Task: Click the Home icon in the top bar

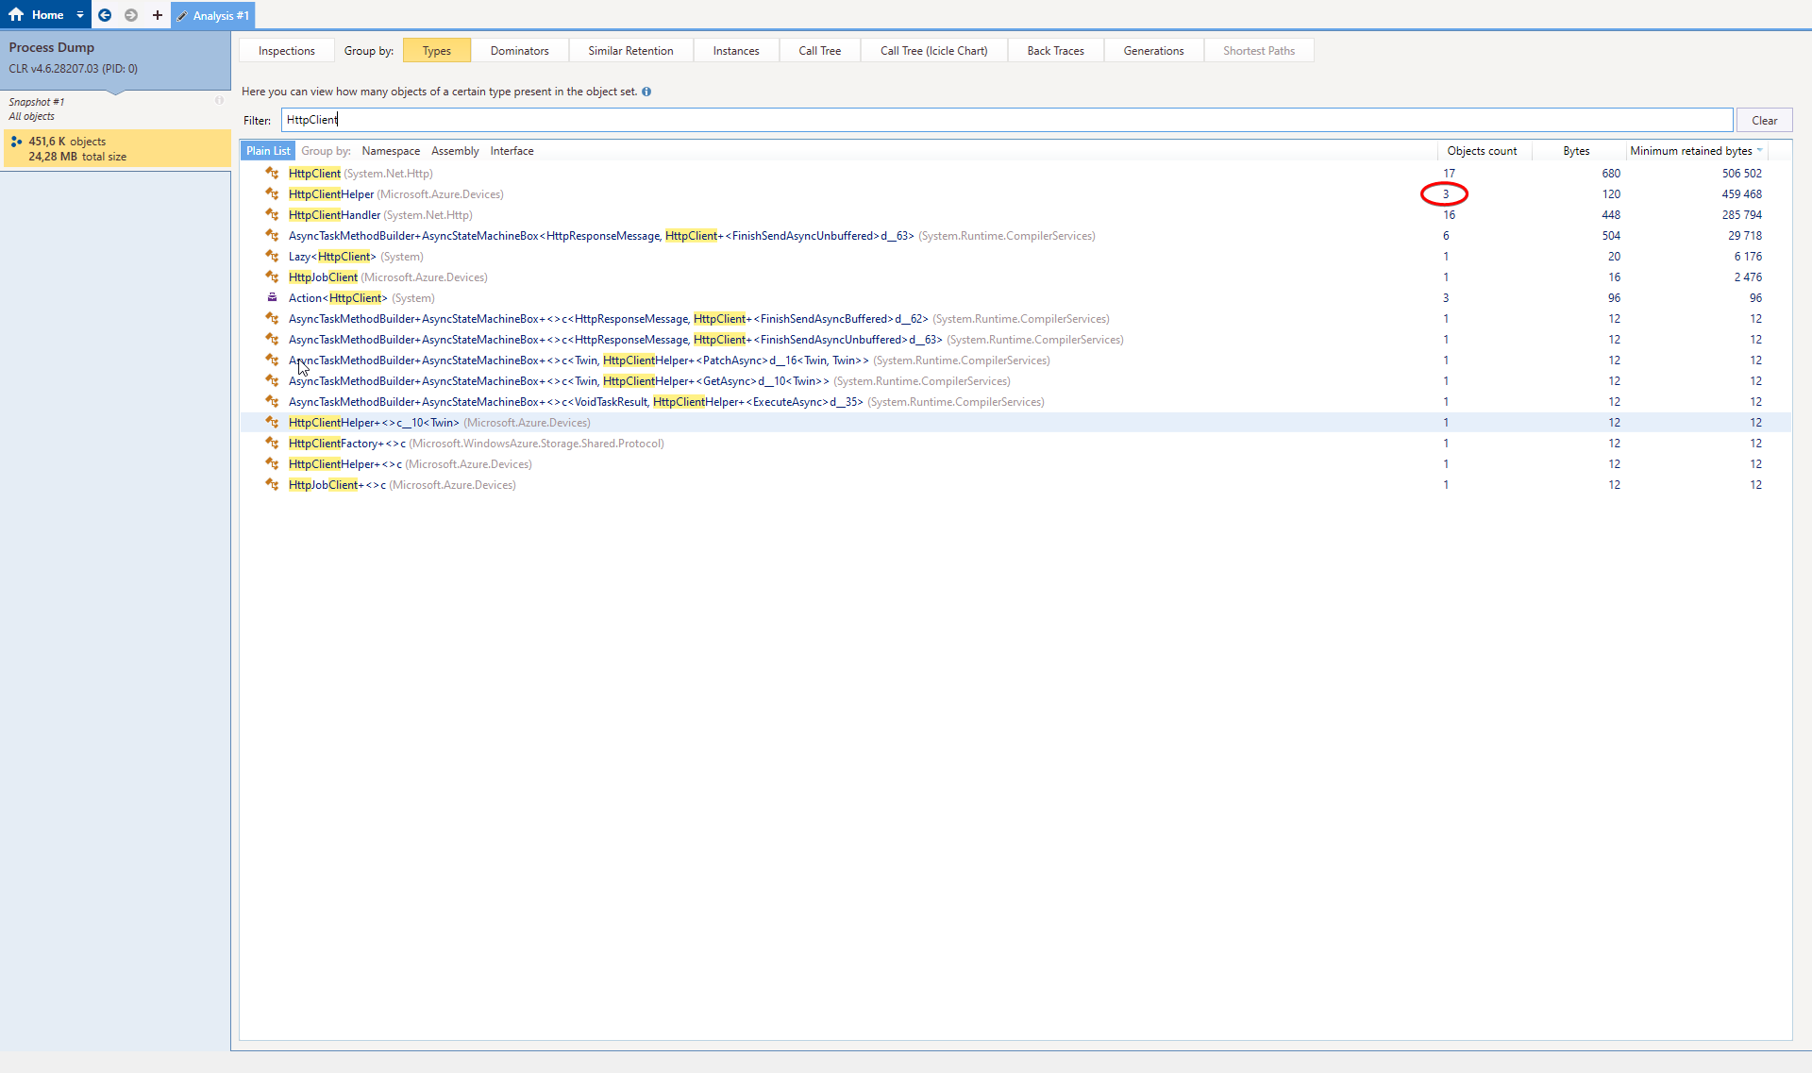Action: tap(14, 14)
